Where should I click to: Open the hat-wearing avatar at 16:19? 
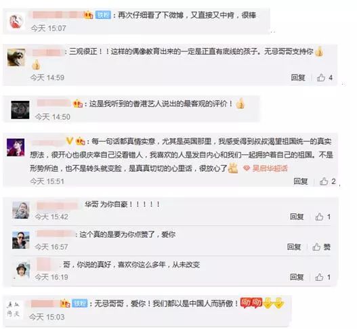pyautogui.click(x=23, y=270)
